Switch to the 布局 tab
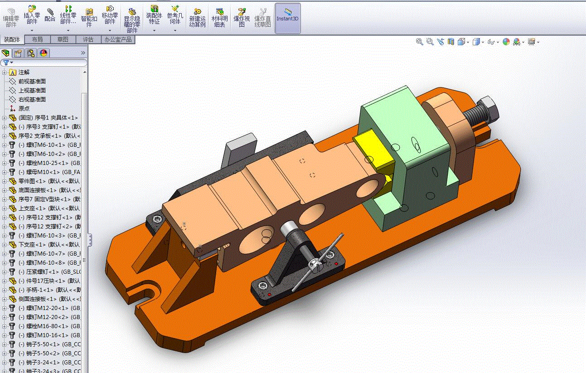586x373 pixels. pyautogui.click(x=38, y=39)
